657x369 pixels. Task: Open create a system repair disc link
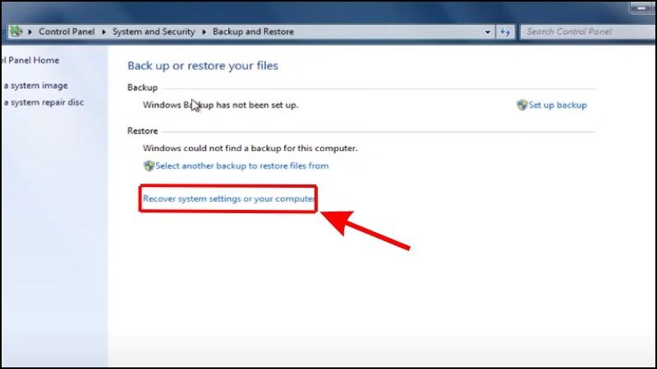[x=44, y=102]
